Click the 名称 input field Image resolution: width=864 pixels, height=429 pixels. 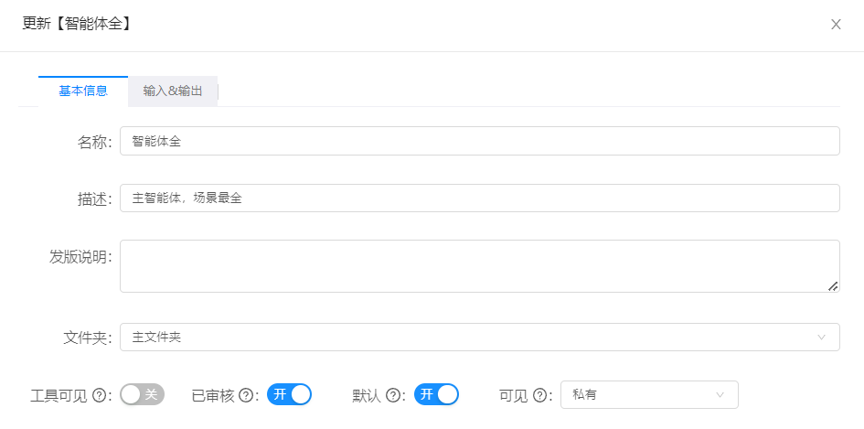point(480,141)
